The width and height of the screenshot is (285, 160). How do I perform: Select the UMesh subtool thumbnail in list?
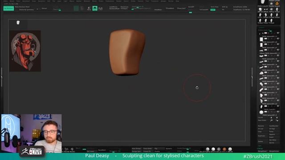[x=261, y=50]
